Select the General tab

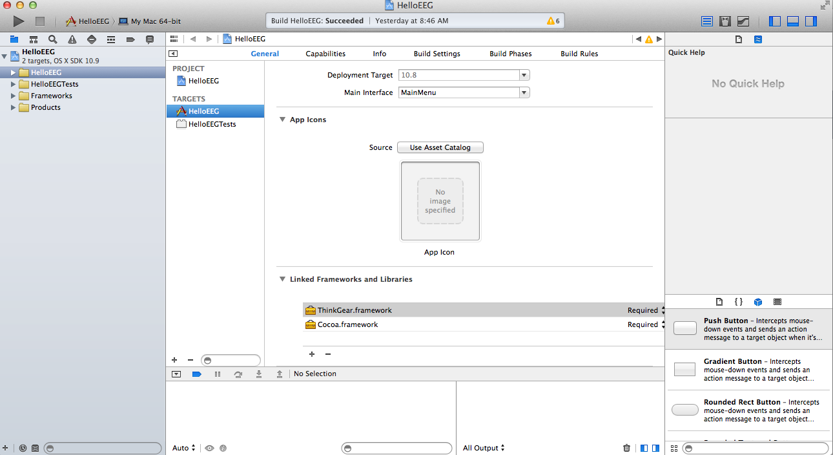tap(265, 54)
